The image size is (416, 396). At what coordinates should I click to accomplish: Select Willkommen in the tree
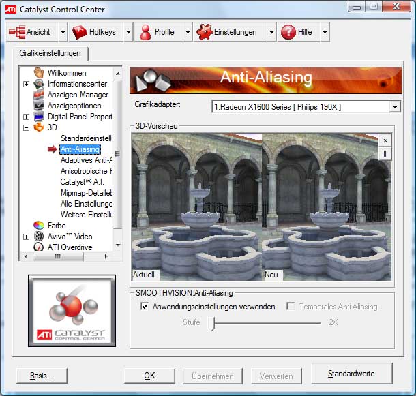pos(67,73)
